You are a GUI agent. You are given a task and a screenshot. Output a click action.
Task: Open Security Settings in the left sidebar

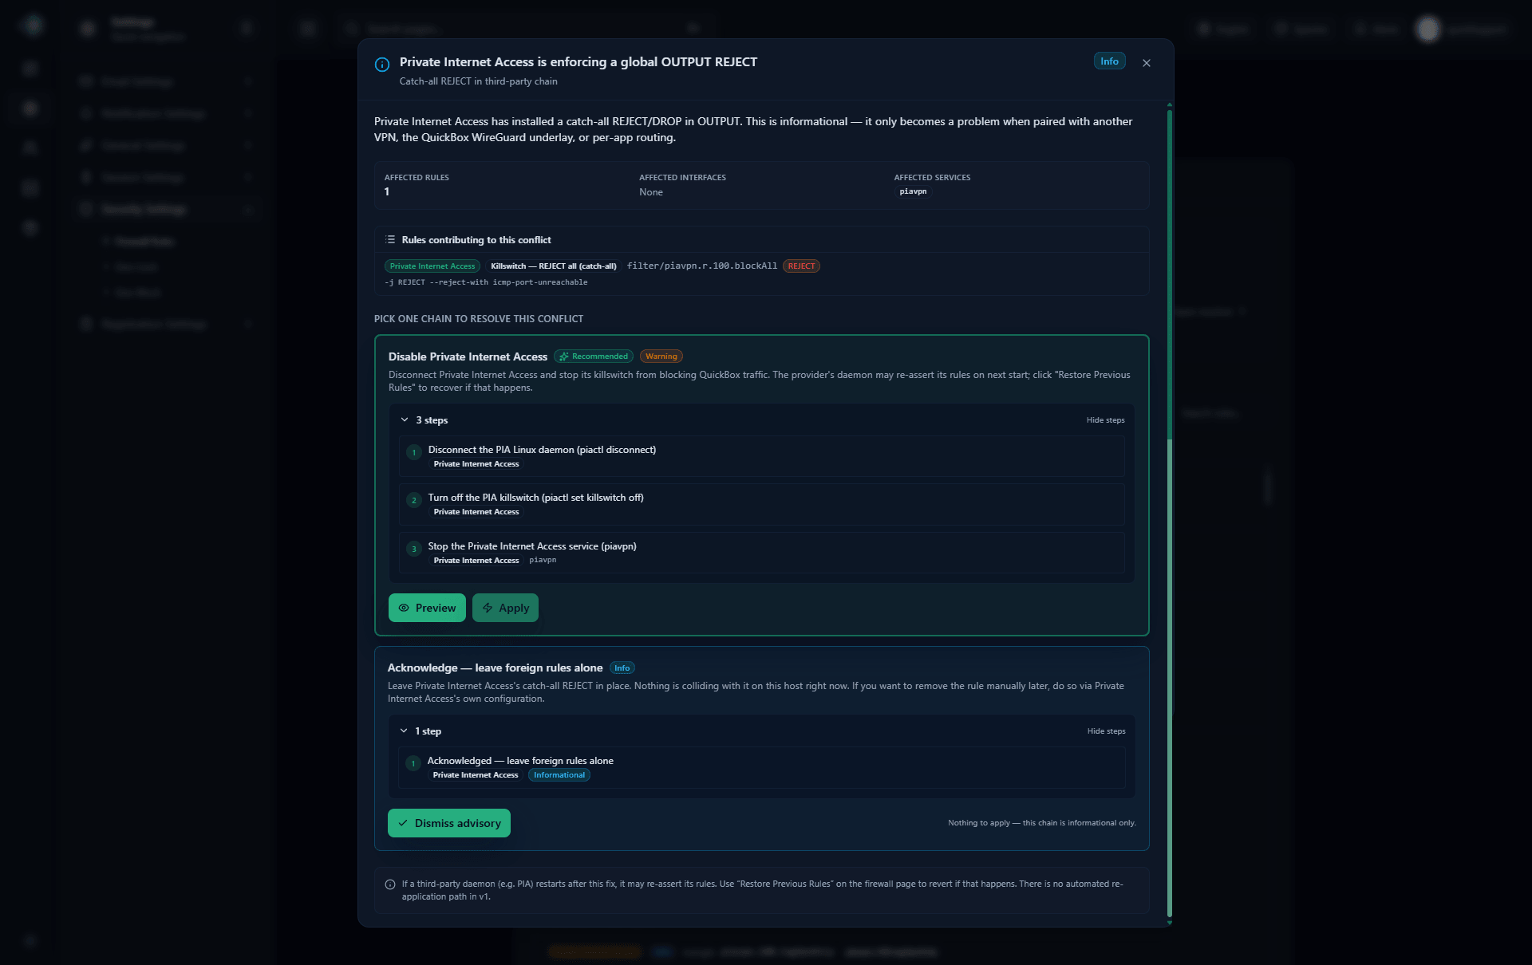pos(144,209)
